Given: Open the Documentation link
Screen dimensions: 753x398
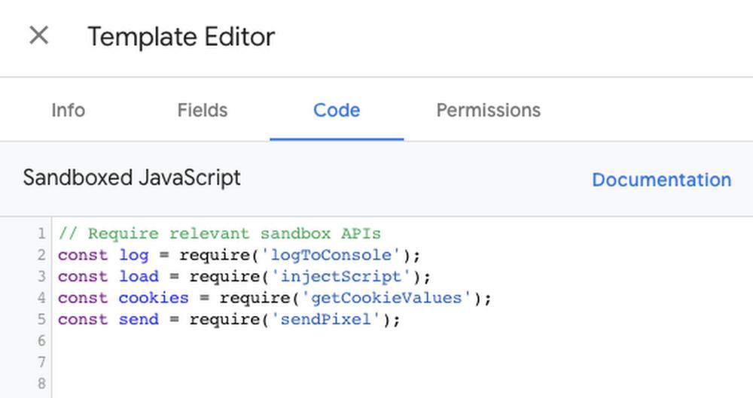Looking at the screenshot, I should (661, 180).
